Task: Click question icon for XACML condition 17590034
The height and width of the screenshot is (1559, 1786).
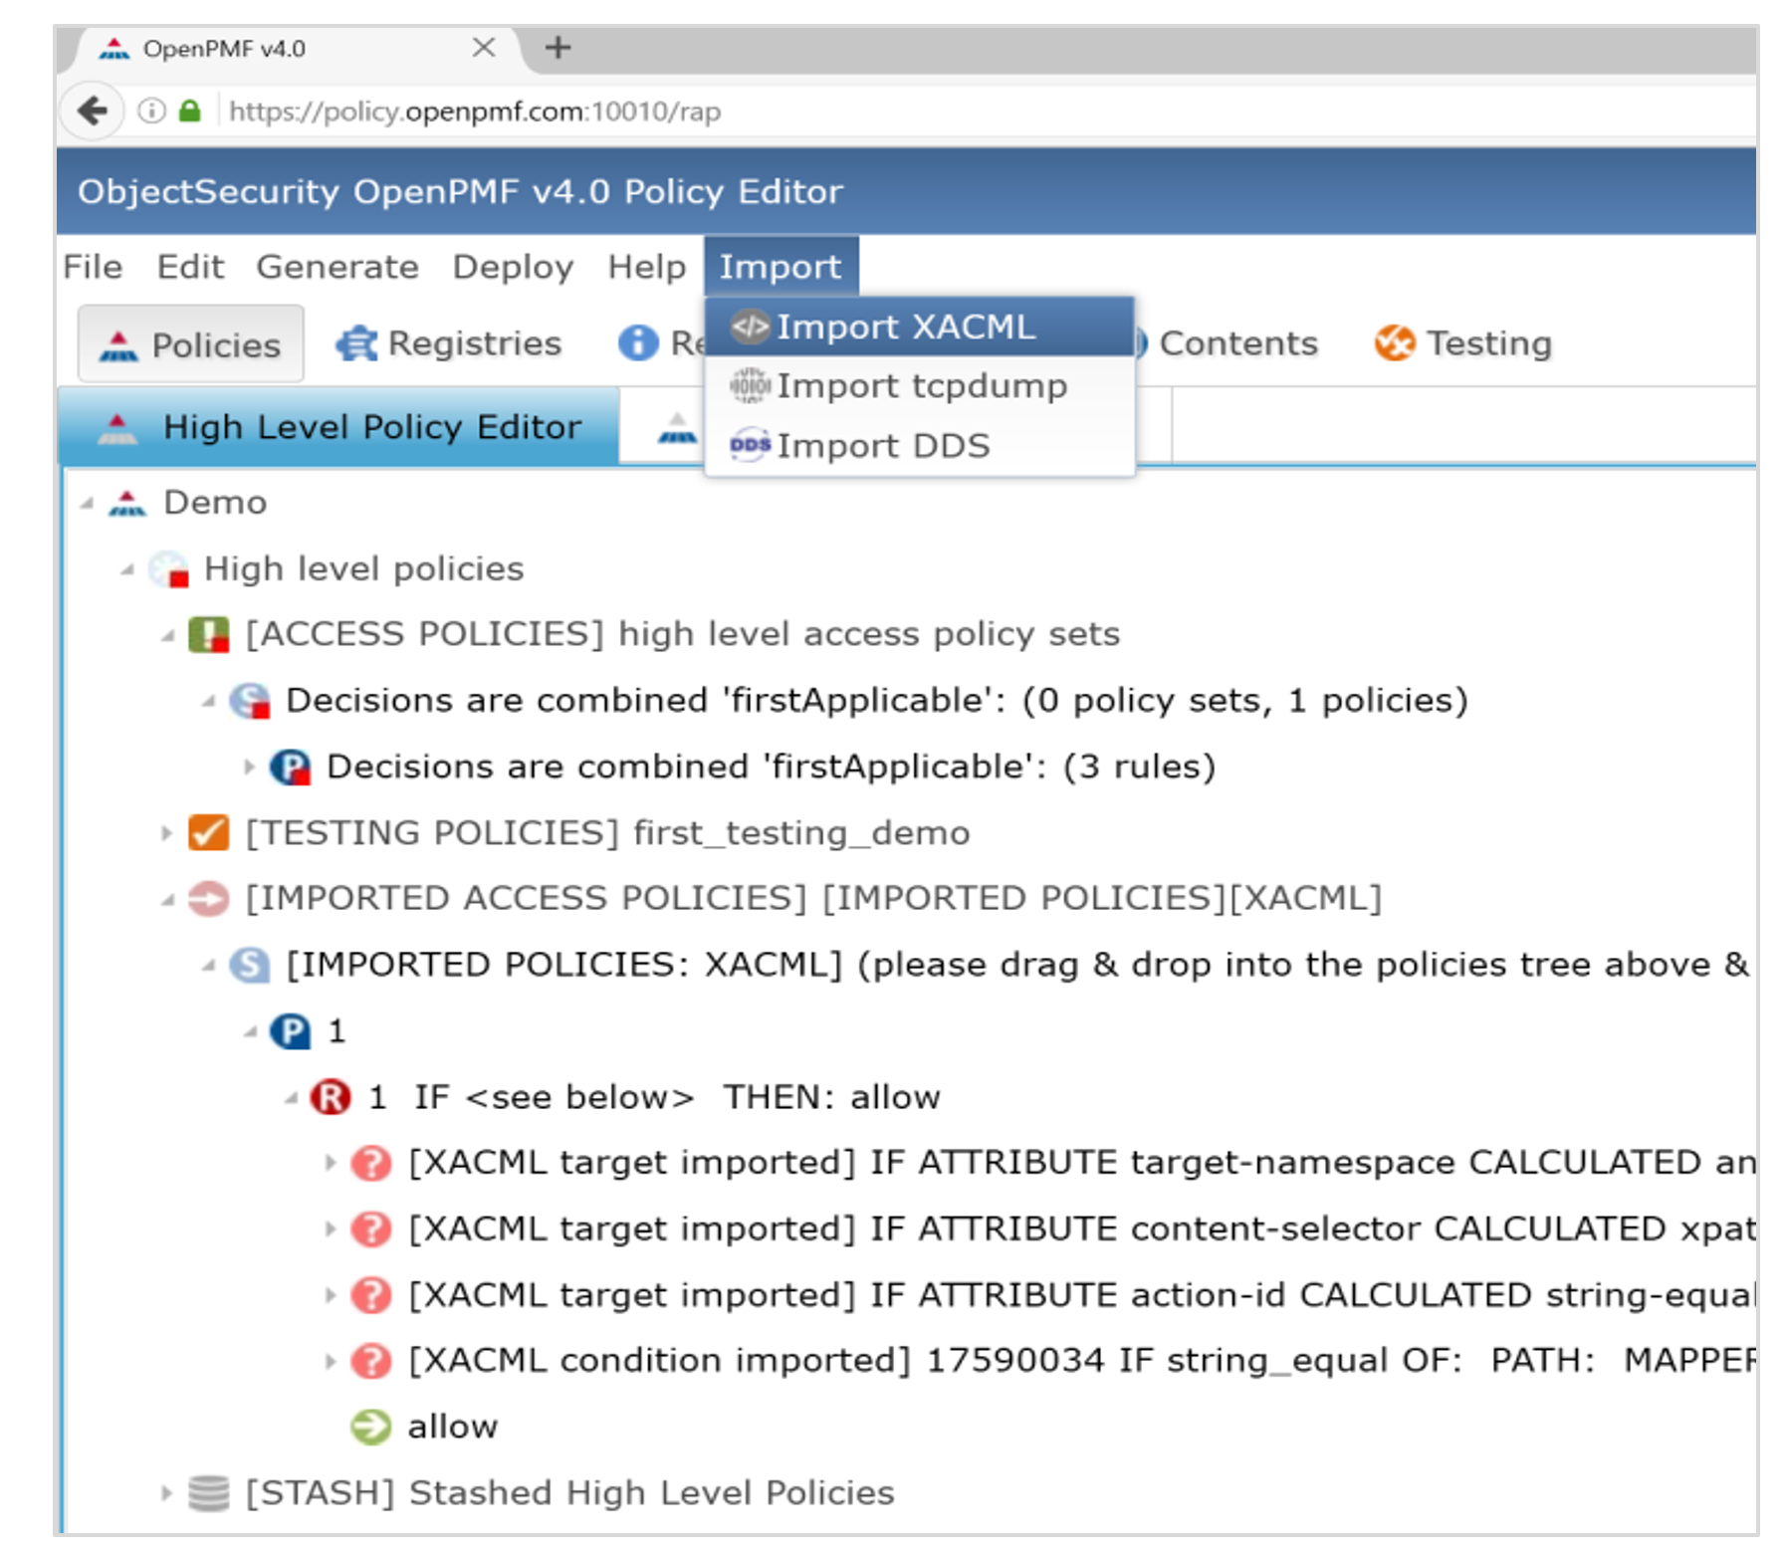Action: click(x=371, y=1361)
